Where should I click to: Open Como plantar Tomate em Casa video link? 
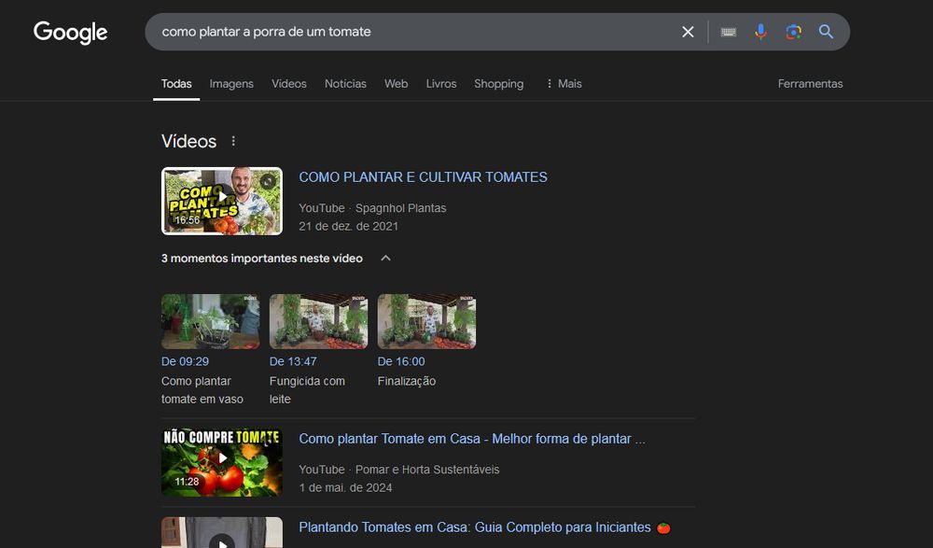(x=472, y=439)
